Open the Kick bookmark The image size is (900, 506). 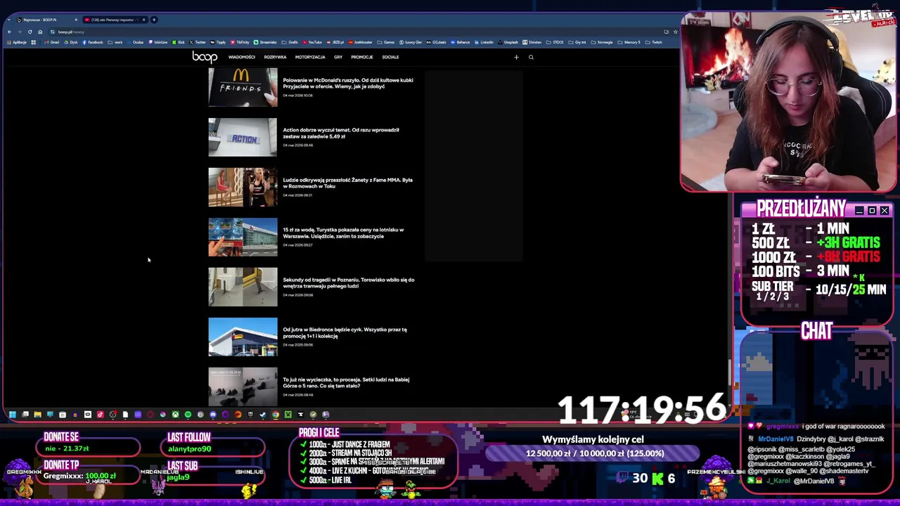179,42
